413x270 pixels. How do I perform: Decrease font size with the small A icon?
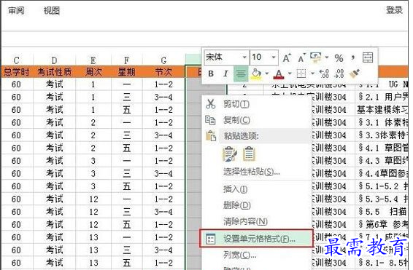301,57
